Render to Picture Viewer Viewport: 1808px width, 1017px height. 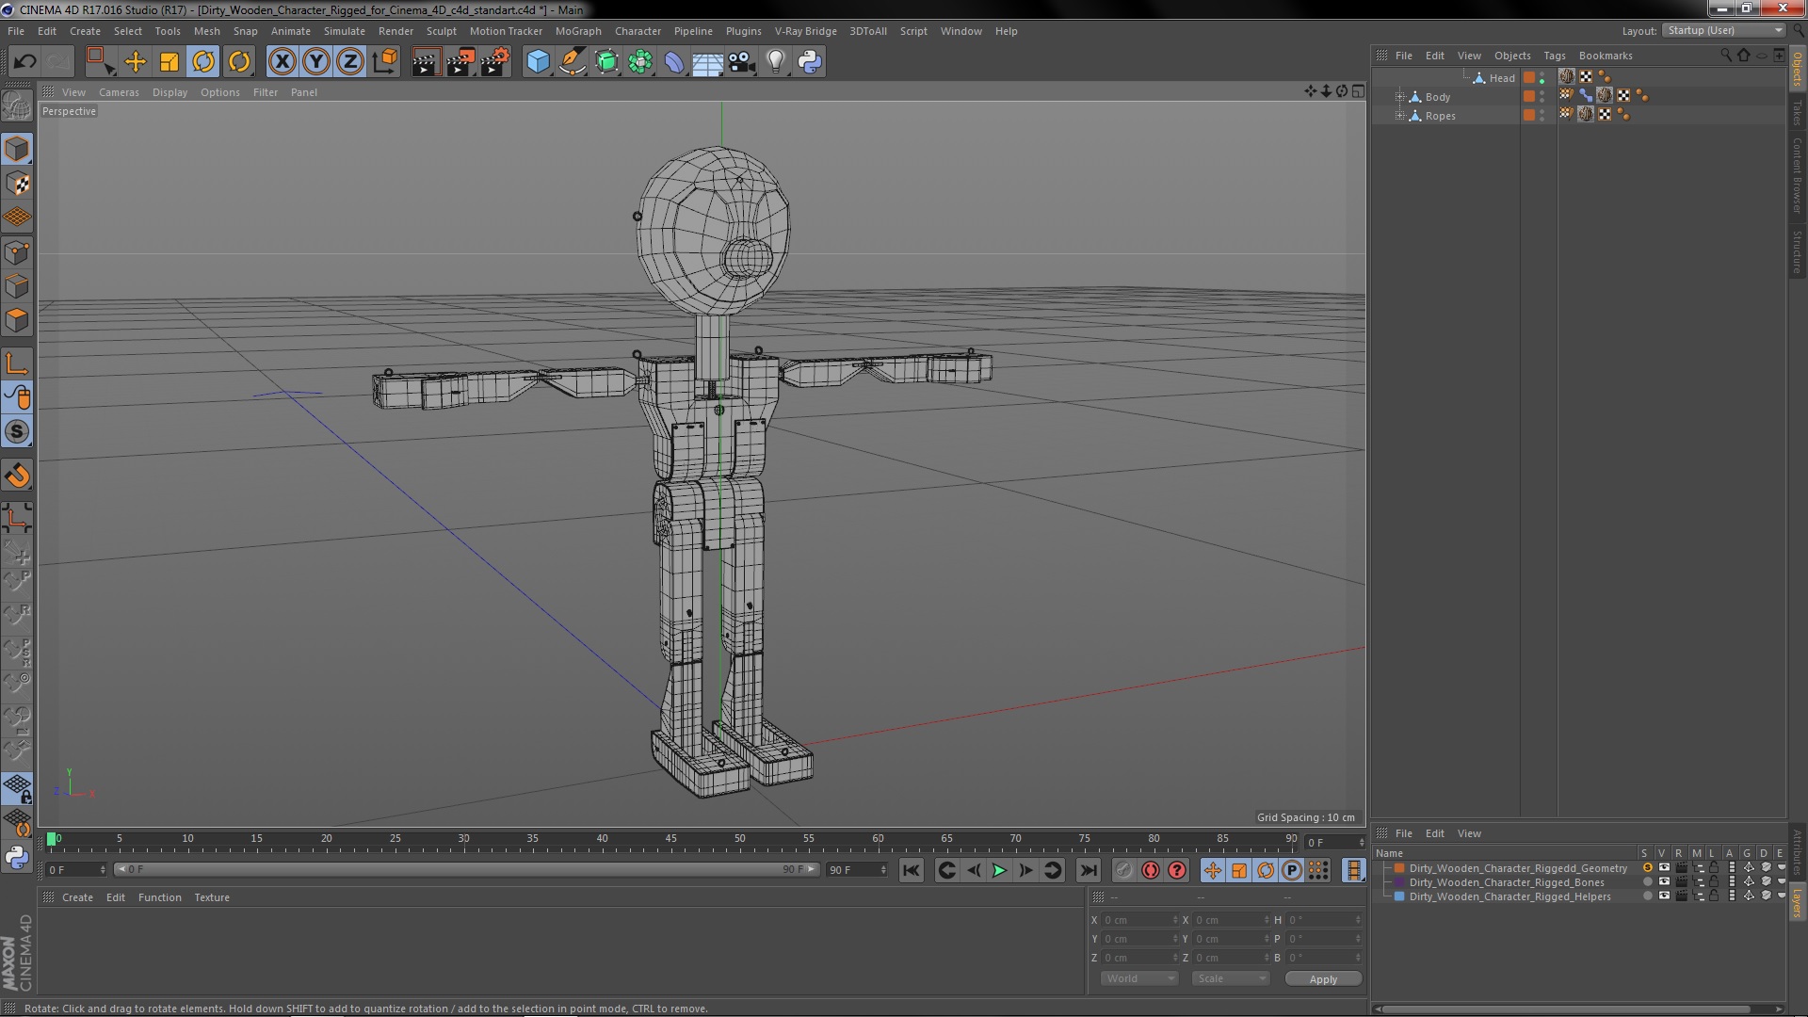pos(460,62)
